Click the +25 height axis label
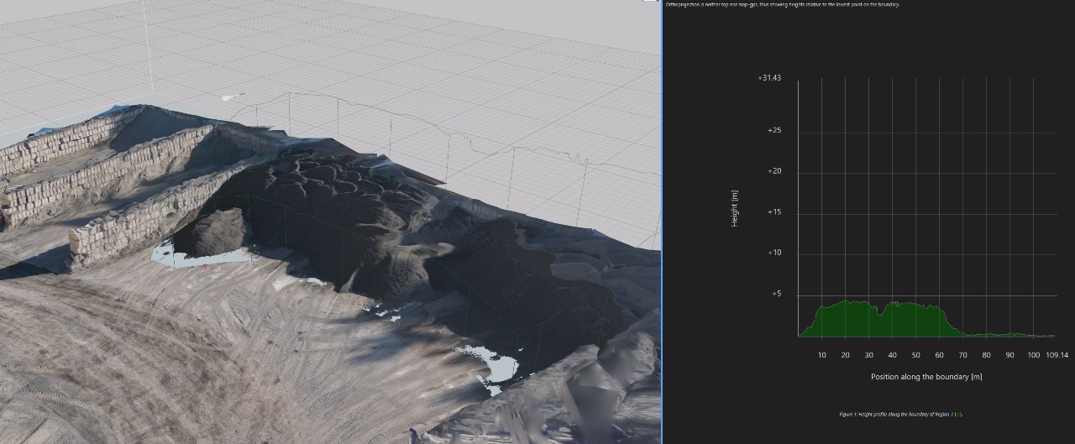 point(774,131)
